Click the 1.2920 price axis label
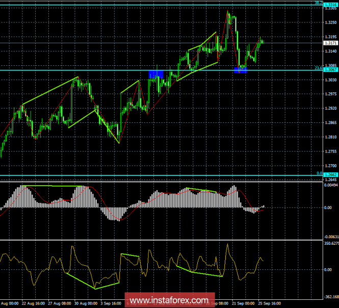The width and height of the screenshot is (339, 308). point(330,109)
